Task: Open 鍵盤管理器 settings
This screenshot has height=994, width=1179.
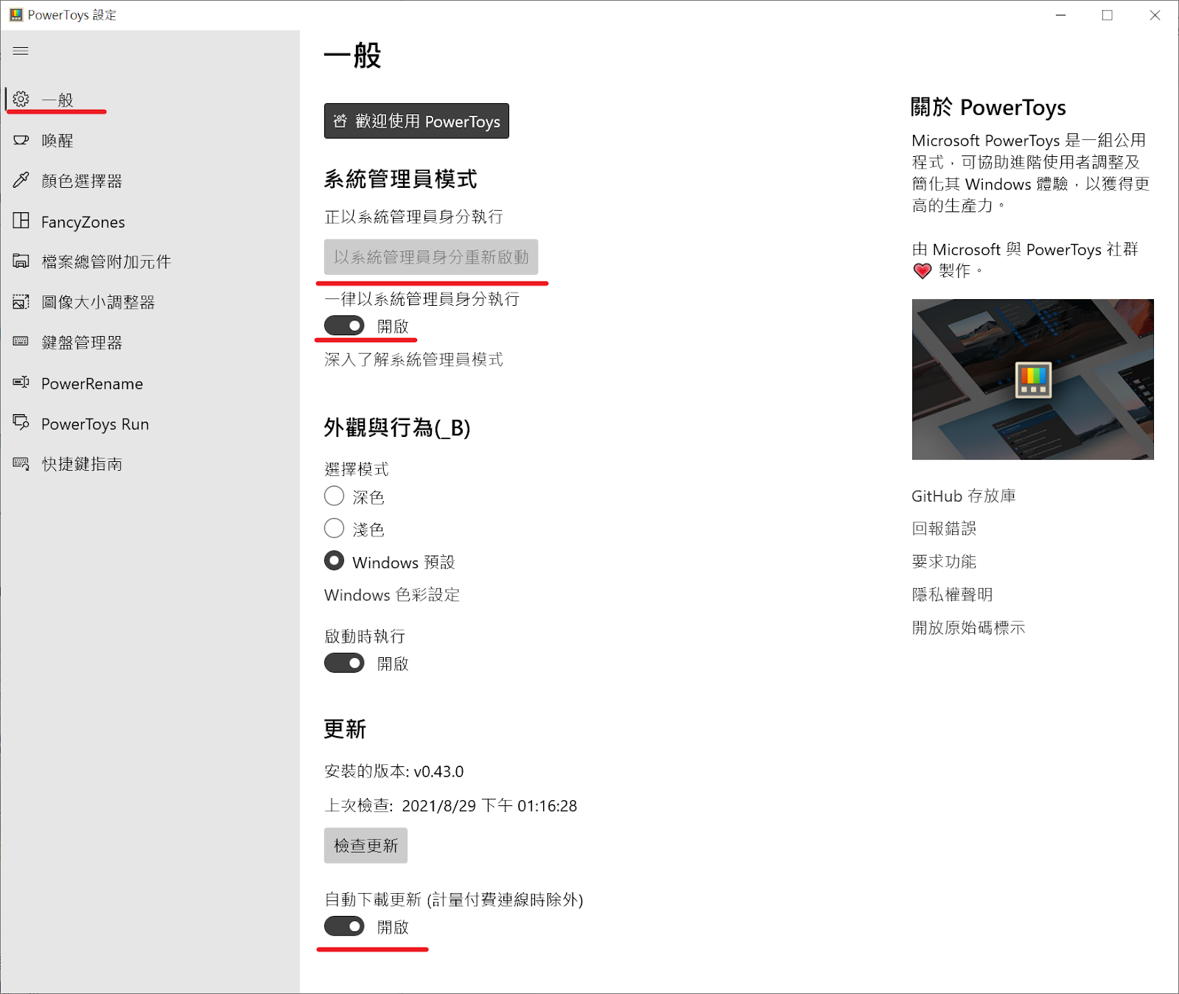Action: (150, 343)
